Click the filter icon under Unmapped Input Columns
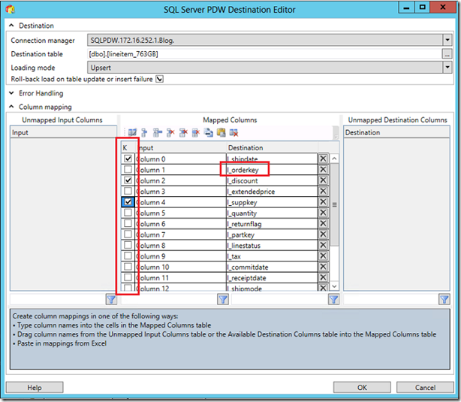The width and height of the screenshot is (461, 402). (x=112, y=299)
